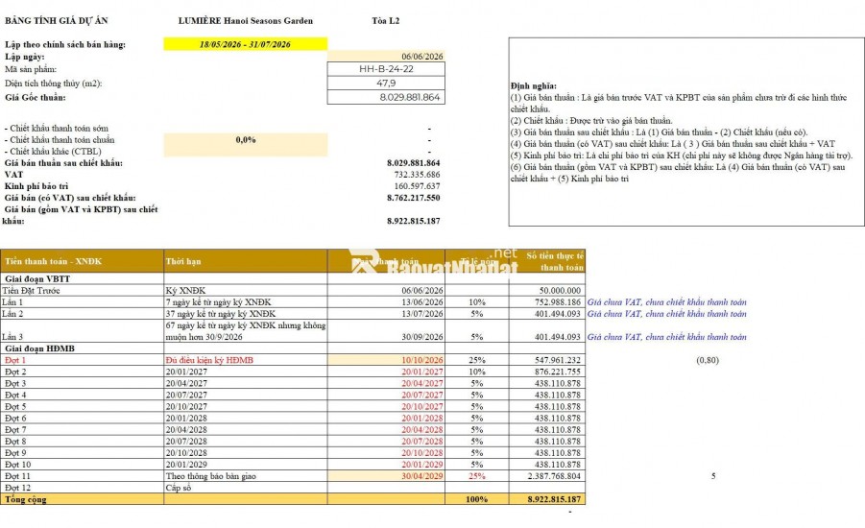Select the highlighted date '30/04/2029'
The height and width of the screenshot is (528, 865).
tap(386, 475)
